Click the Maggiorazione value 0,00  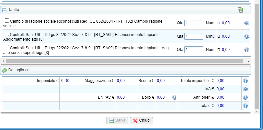(121, 81)
